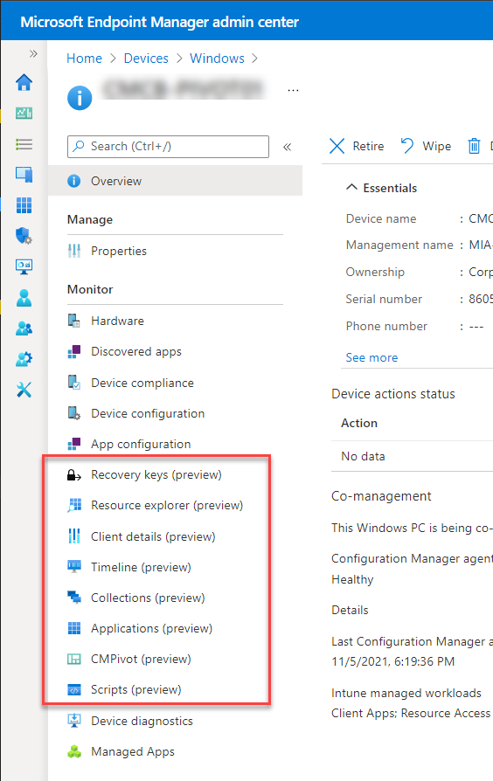The height and width of the screenshot is (781, 493).
Task: Click the Recovery keys lock icon
Action: click(x=74, y=474)
